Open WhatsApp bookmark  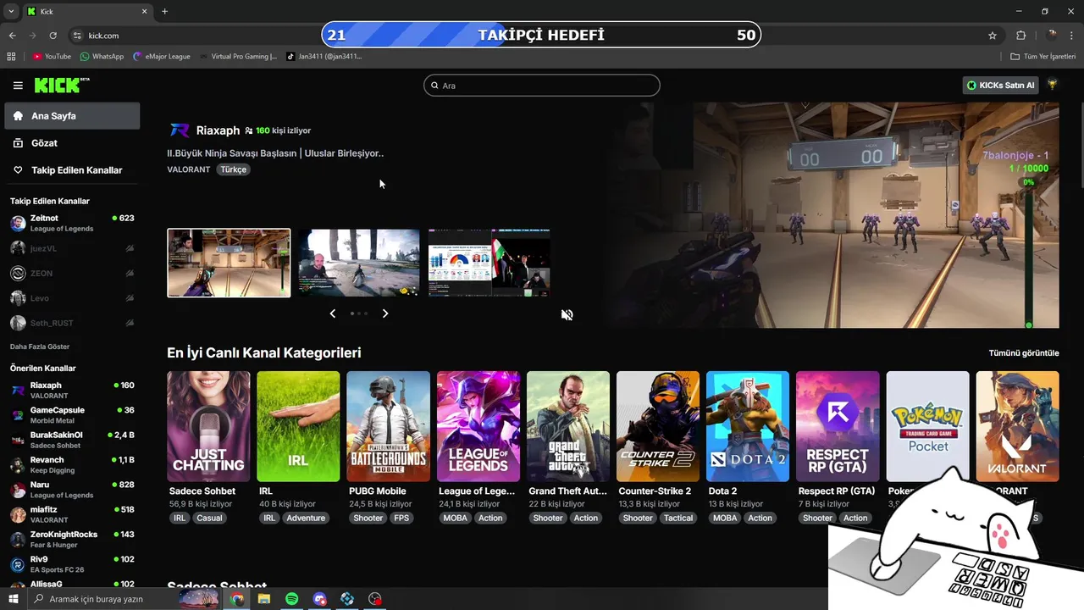tap(102, 57)
